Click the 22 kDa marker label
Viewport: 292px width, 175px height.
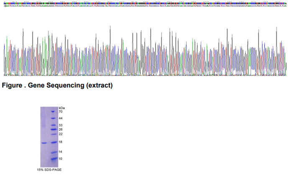coord(60,134)
